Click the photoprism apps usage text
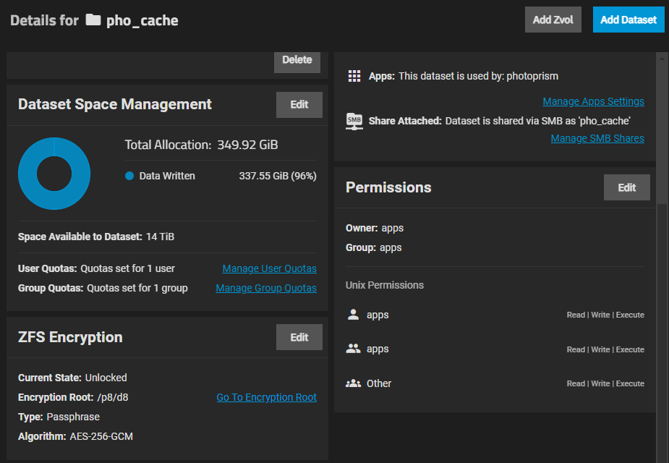The width and height of the screenshot is (669, 463). pyautogui.click(x=478, y=76)
